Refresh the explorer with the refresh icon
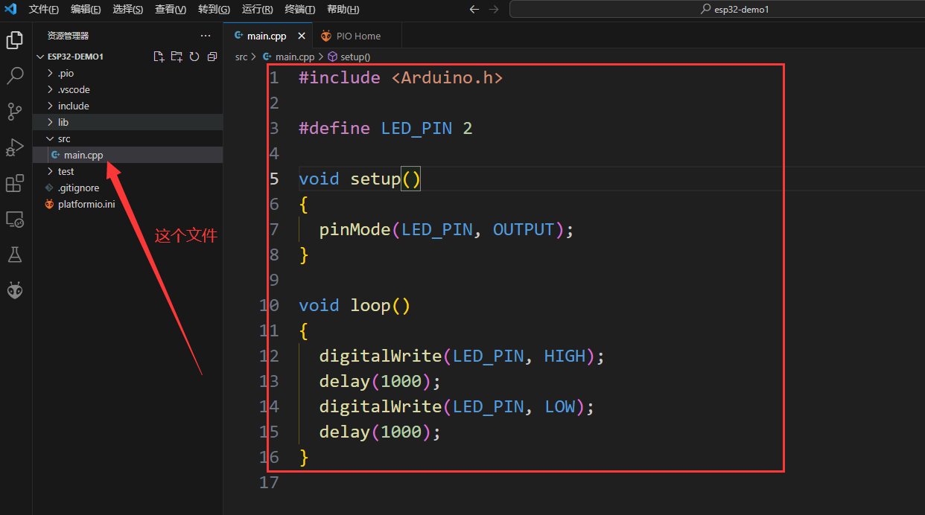 coord(194,57)
